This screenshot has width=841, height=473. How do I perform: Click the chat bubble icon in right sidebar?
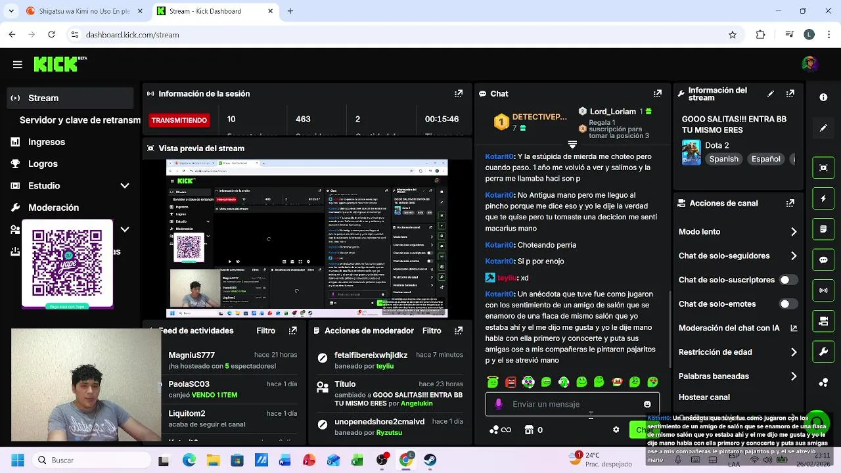coord(823,260)
